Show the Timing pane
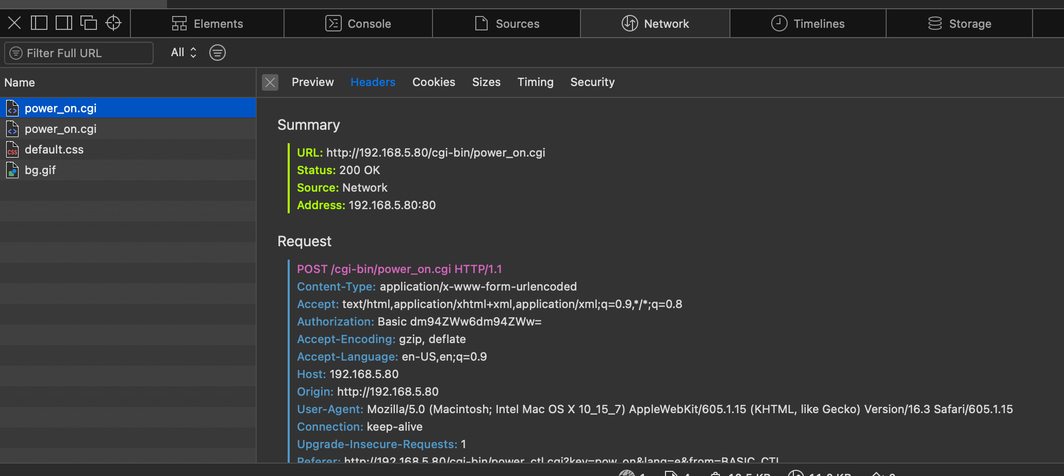Image resolution: width=1064 pixels, height=476 pixels. [x=535, y=82]
